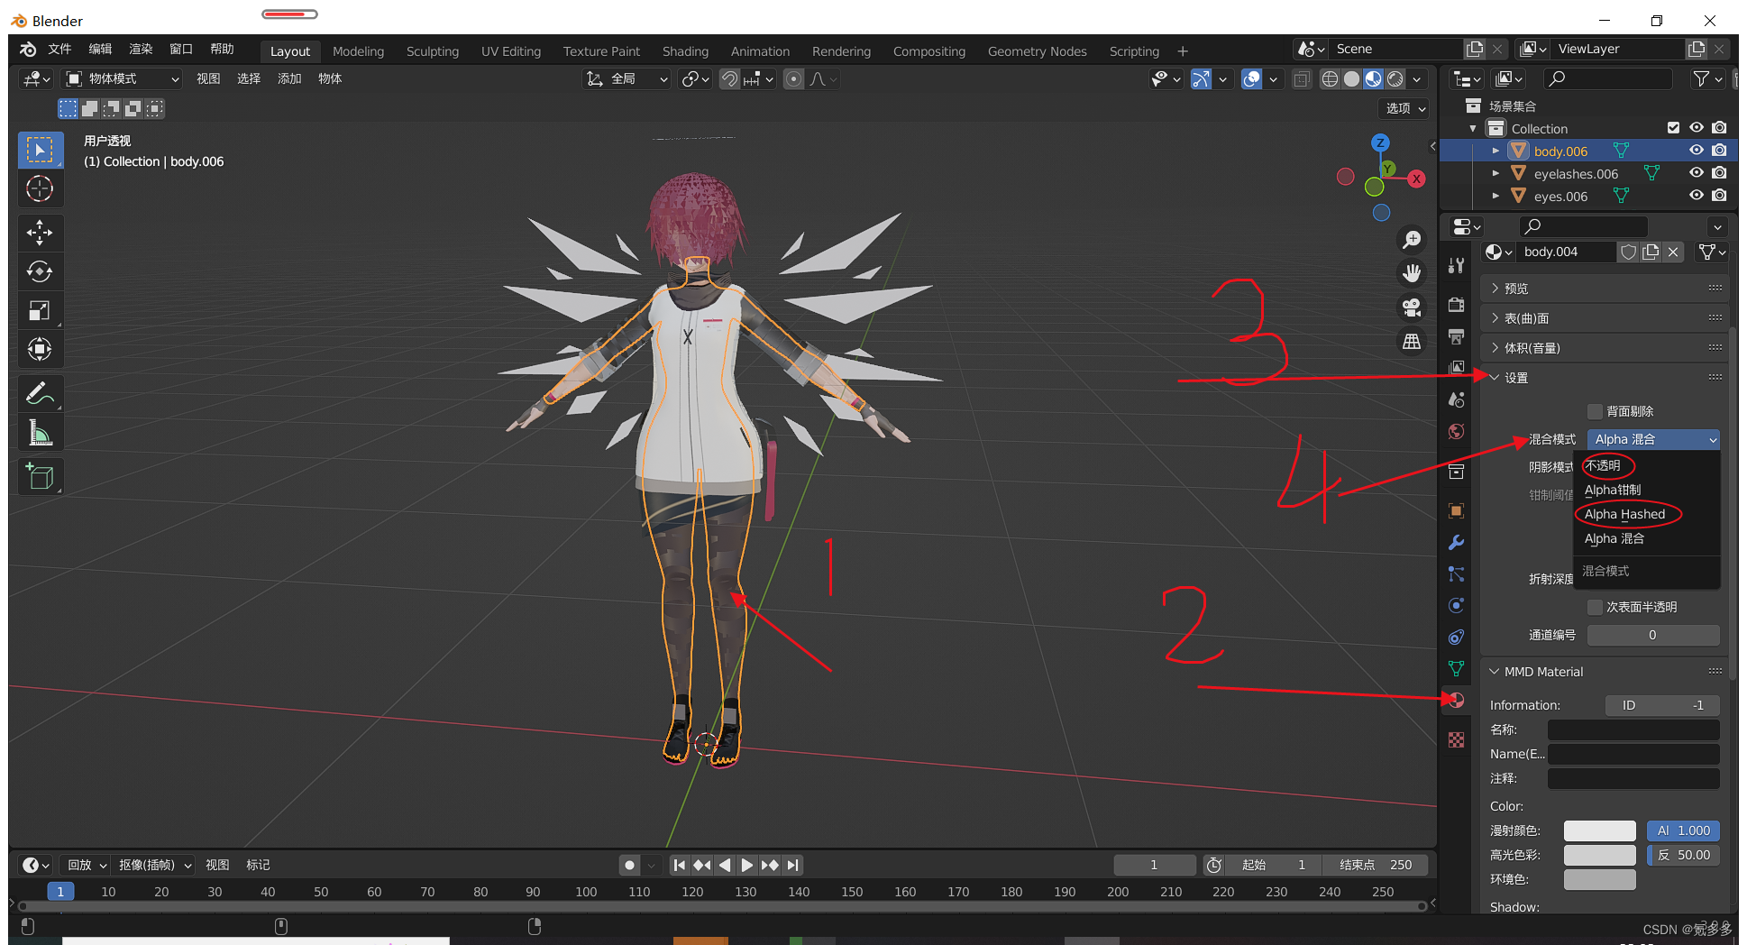Image resolution: width=1747 pixels, height=945 pixels.
Task: Toggle camera view icon
Action: (x=1412, y=307)
